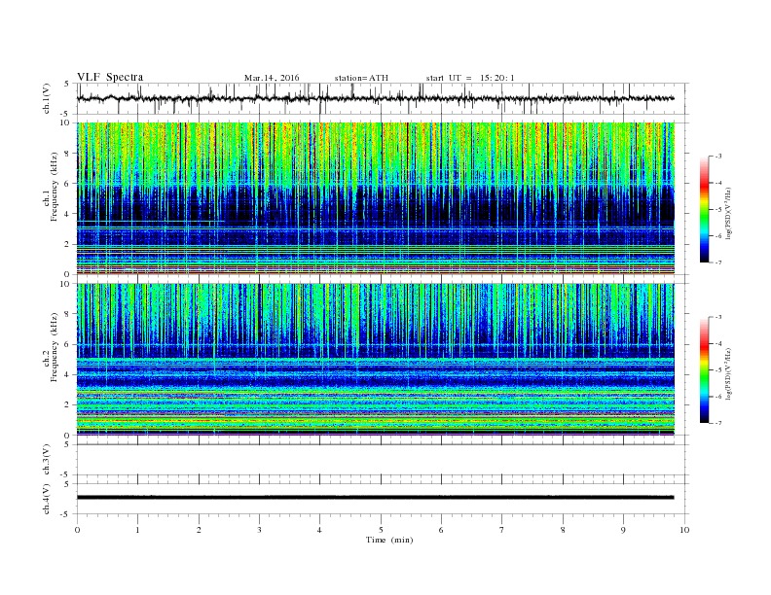Click the "-3" label on ch.2 colorbar

click(x=718, y=317)
